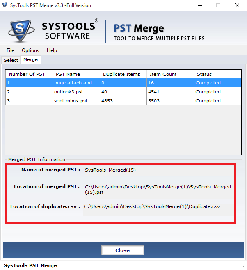Click the SysTools shield logo
The width and height of the screenshot is (247, 270).
(21, 31)
